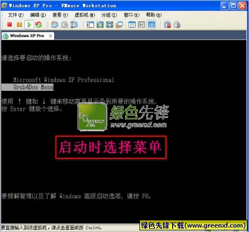Click the red Power Off button

9,24
